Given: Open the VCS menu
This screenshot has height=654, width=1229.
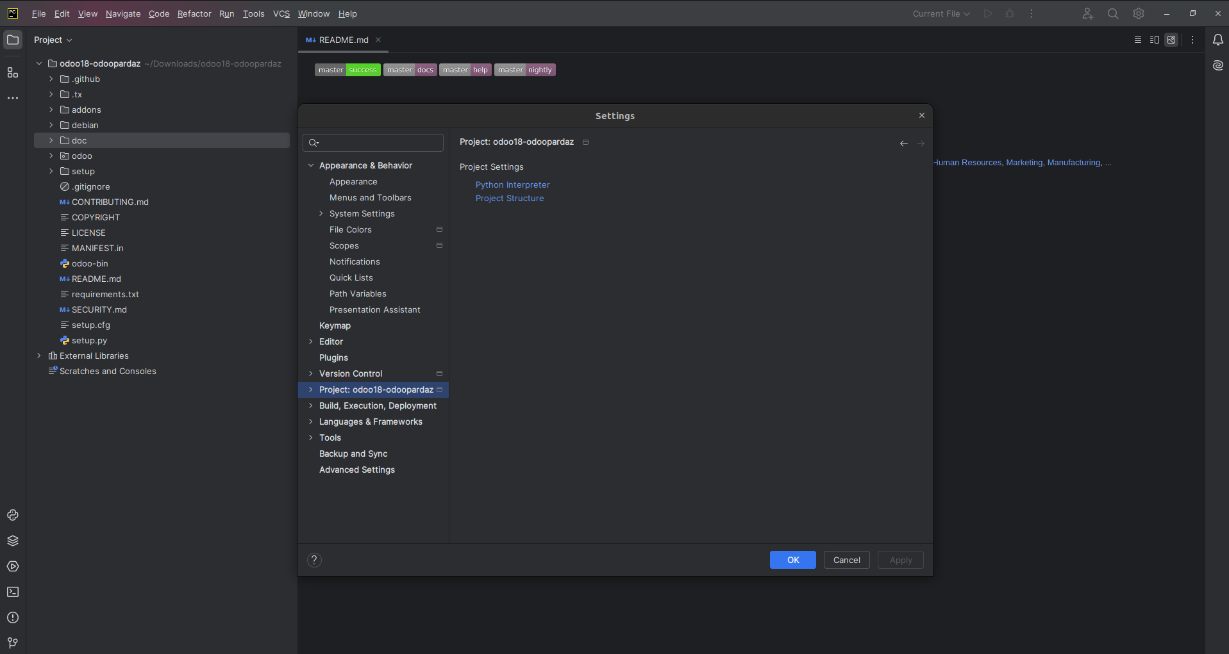Looking at the screenshot, I should point(281,13).
